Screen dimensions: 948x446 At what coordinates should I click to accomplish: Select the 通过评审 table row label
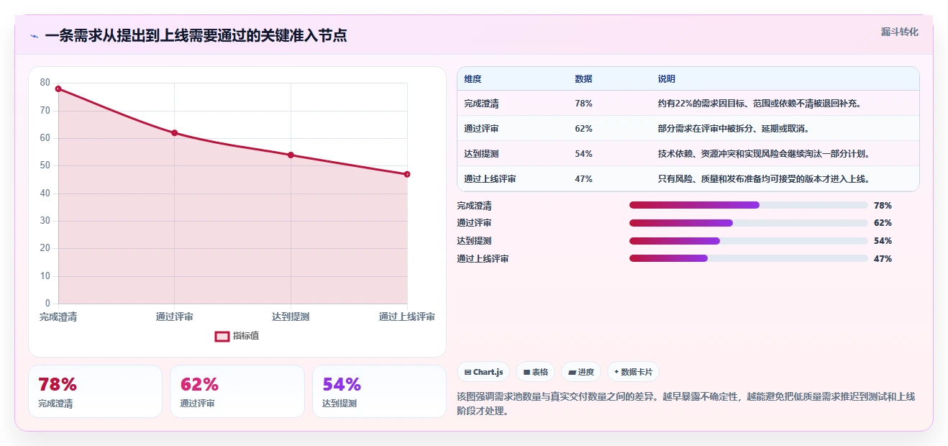pyautogui.click(x=481, y=129)
